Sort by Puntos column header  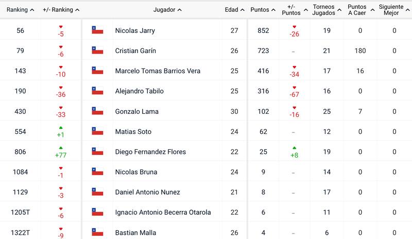coord(263,10)
